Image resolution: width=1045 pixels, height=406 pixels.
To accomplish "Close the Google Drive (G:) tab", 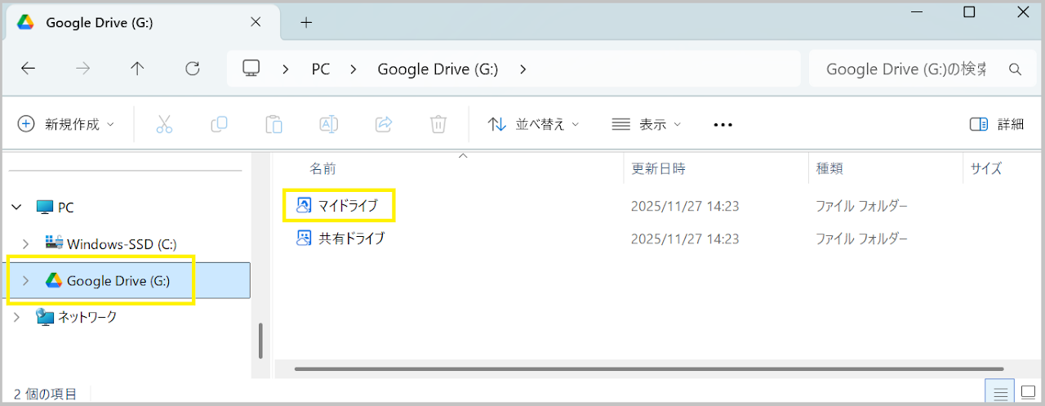I will click(256, 22).
